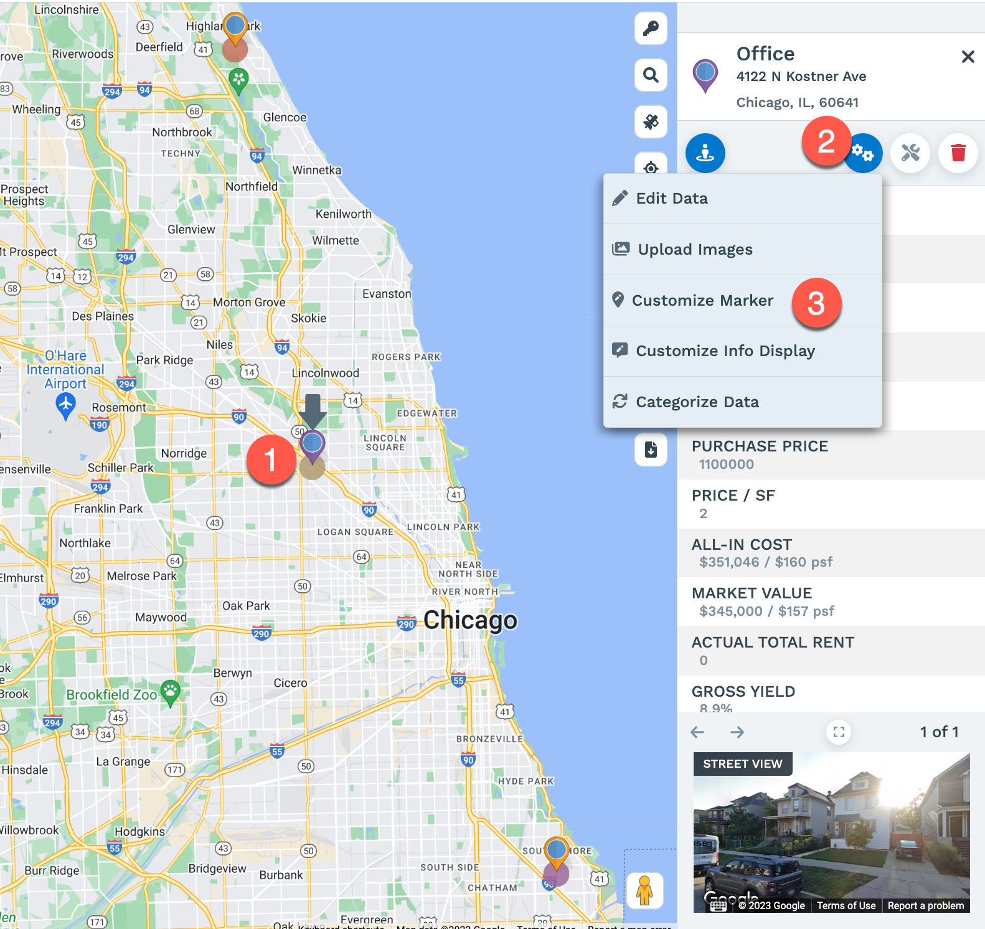Click ALL-IN COST value $351,046 / $160 psf
The image size is (985, 929).
[765, 562]
